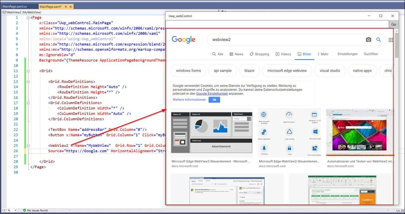Screen dimensions: 405x214
Task: Collapse Grid.ColumnDefinitions outlining node
Action: (28, 103)
